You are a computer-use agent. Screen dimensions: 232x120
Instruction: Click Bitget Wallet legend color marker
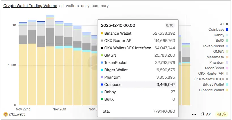pyautogui.click(x=227, y=85)
